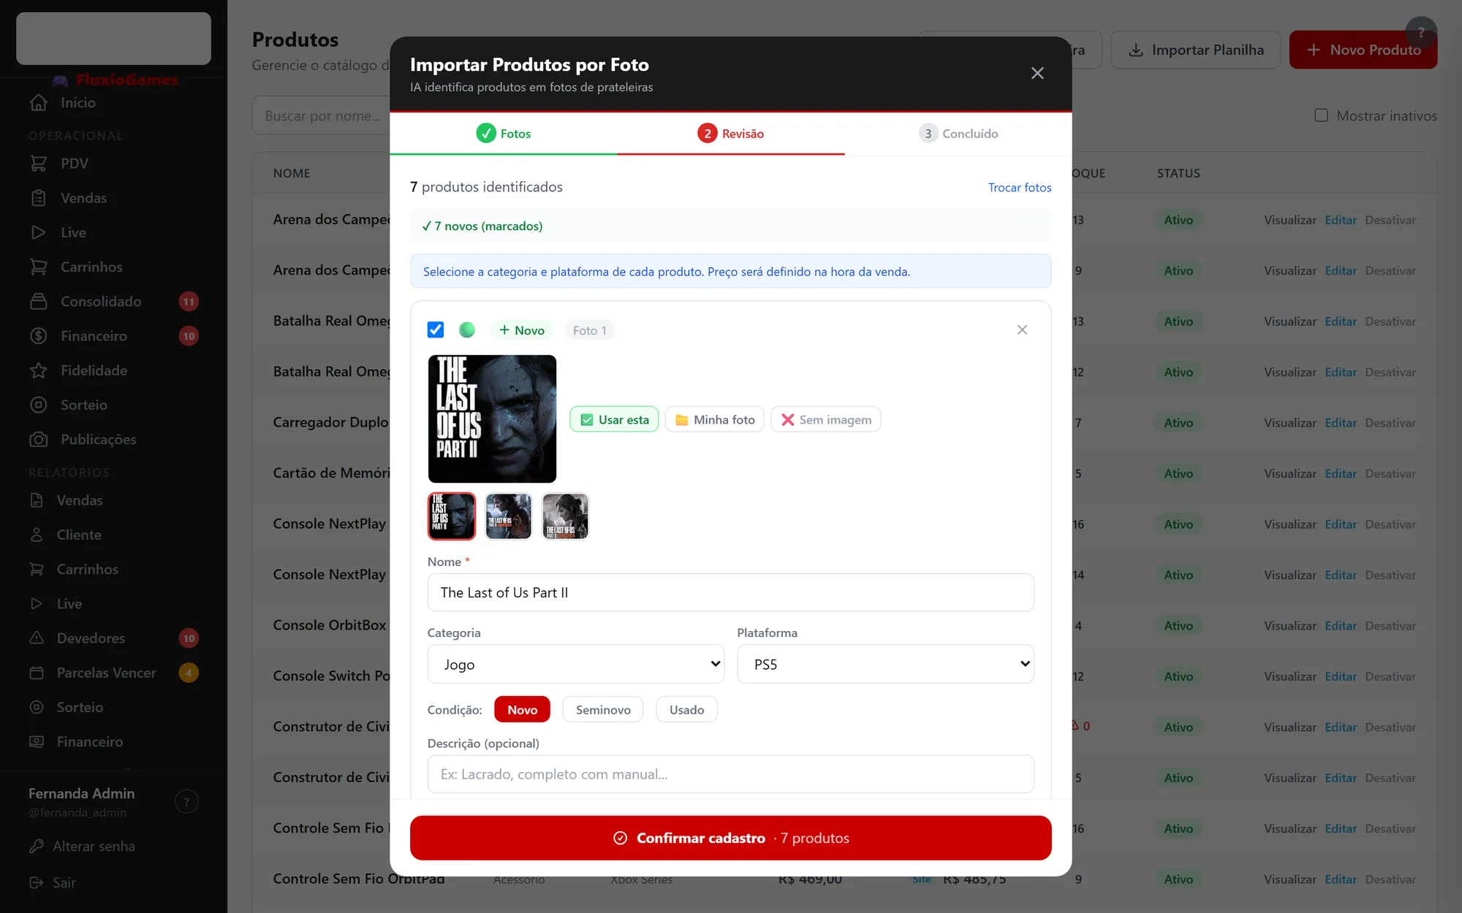Click the Descrição optional input field
This screenshot has width=1462, height=913.
point(731,774)
